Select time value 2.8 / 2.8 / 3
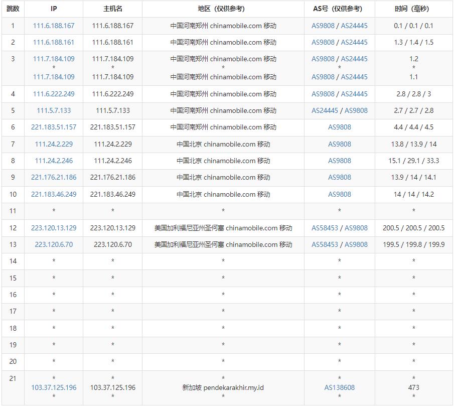The width and height of the screenshot is (454, 407). (413, 94)
